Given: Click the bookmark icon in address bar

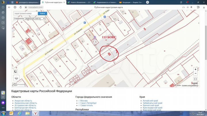Looking at the screenshot, I should [191, 7].
